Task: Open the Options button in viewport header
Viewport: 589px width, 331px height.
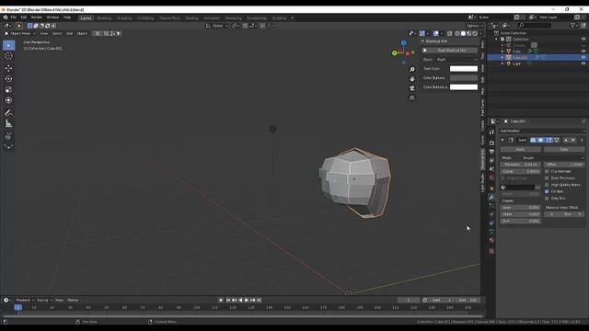Action: tap(475, 26)
